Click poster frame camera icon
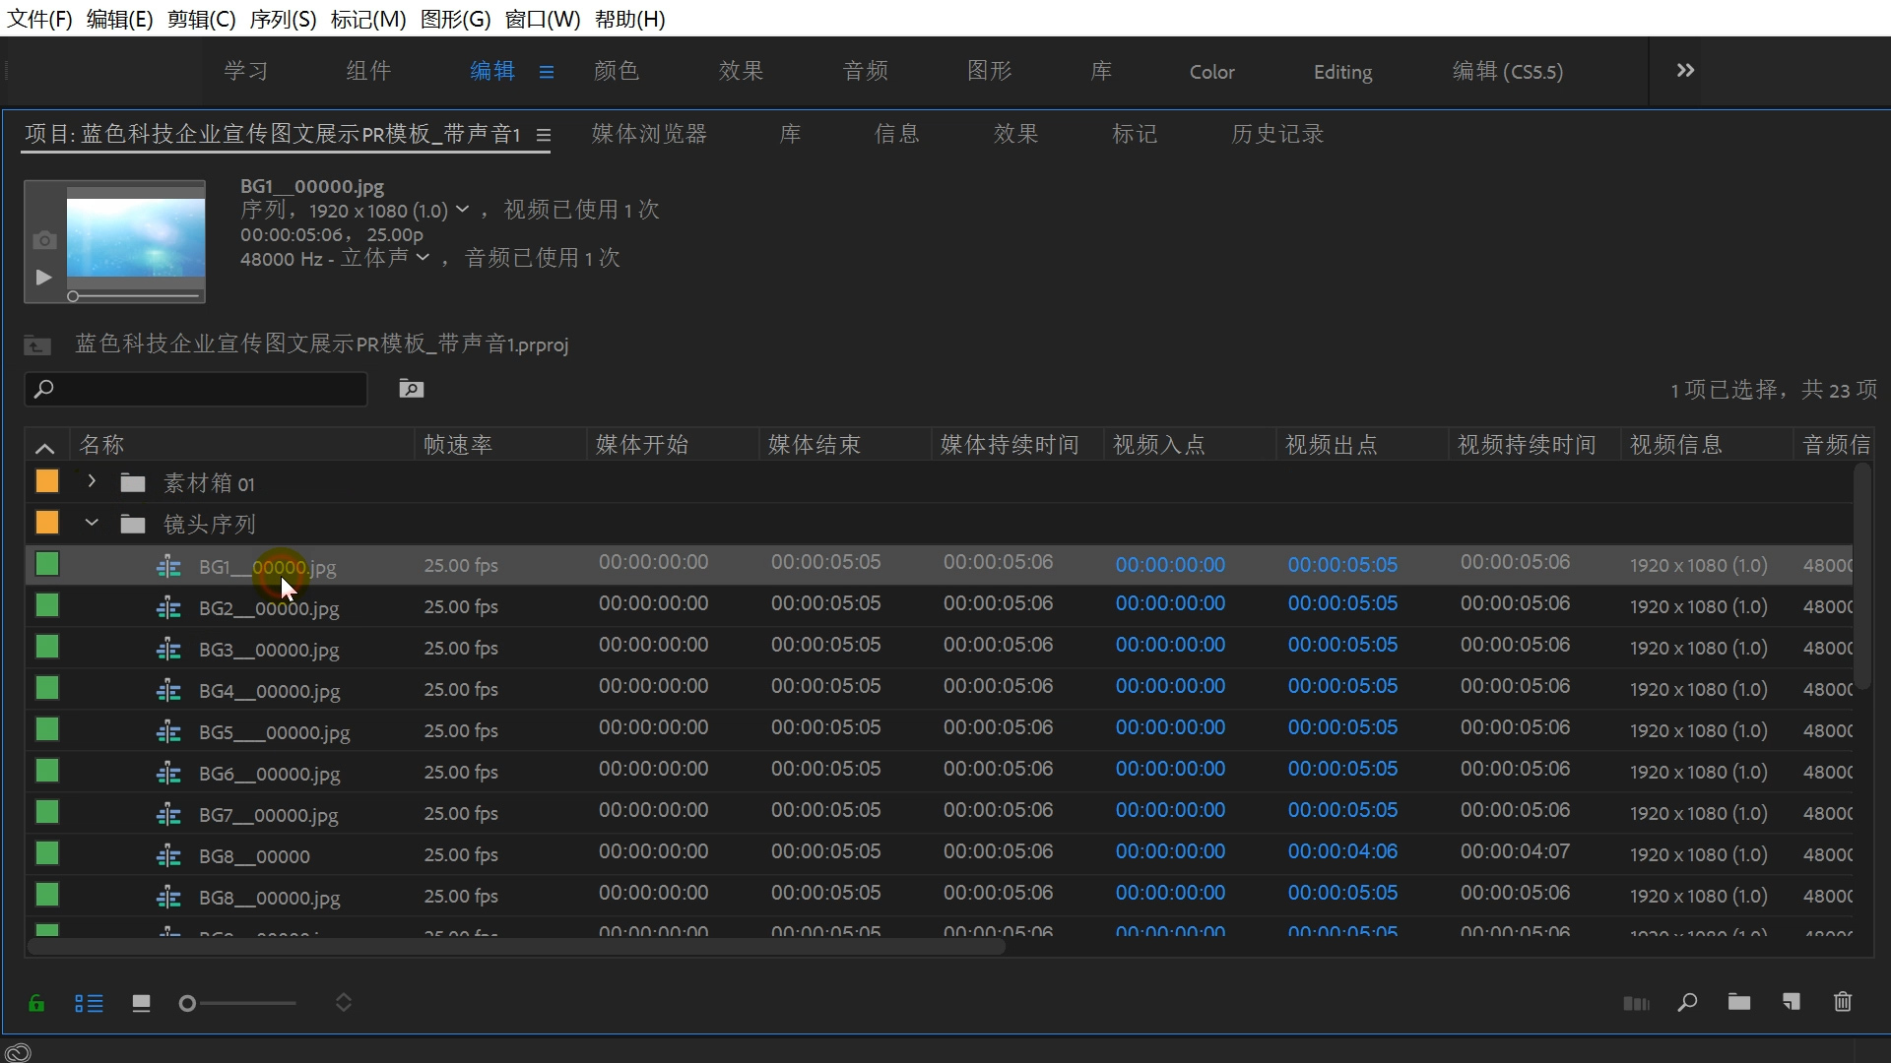Image resolution: width=1891 pixels, height=1063 pixels. 44,240
